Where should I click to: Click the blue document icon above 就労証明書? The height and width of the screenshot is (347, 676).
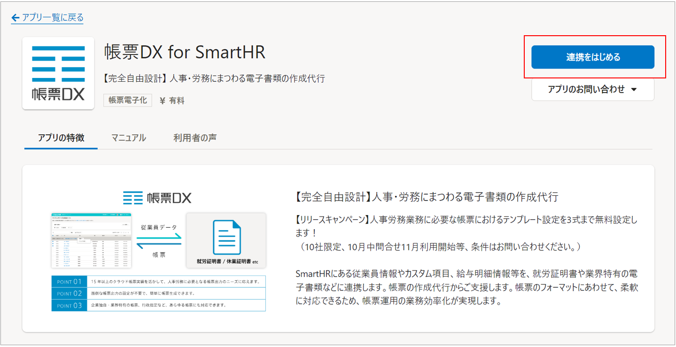click(x=226, y=238)
